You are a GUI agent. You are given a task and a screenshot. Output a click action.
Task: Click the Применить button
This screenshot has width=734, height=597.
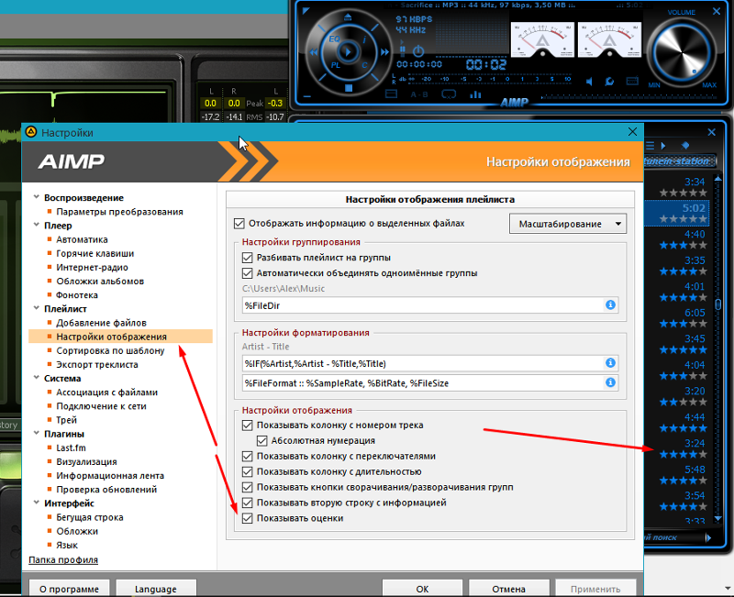click(x=595, y=589)
